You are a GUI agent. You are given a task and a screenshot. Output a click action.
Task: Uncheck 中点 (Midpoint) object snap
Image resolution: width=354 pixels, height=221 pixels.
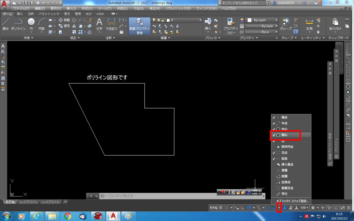click(x=291, y=123)
